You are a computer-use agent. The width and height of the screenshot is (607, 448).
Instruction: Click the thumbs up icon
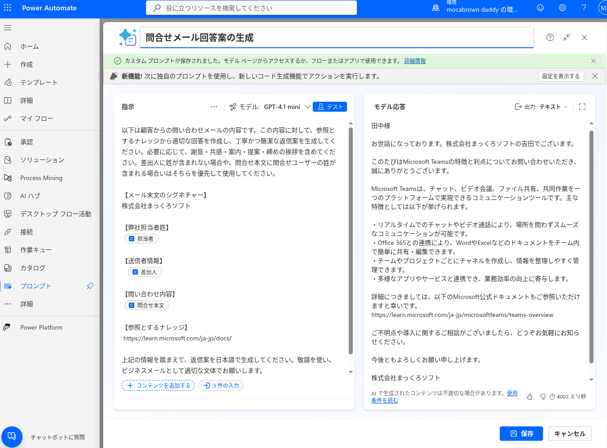tap(530, 397)
